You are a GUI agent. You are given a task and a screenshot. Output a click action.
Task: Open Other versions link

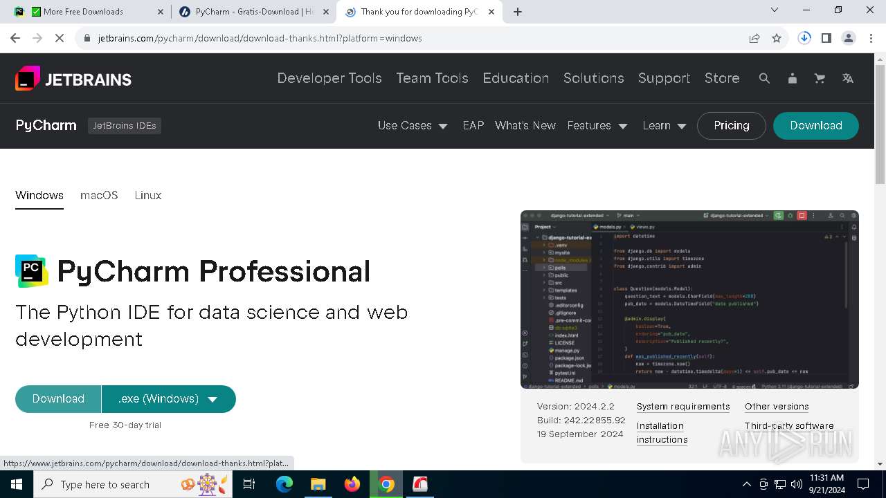coord(777,407)
